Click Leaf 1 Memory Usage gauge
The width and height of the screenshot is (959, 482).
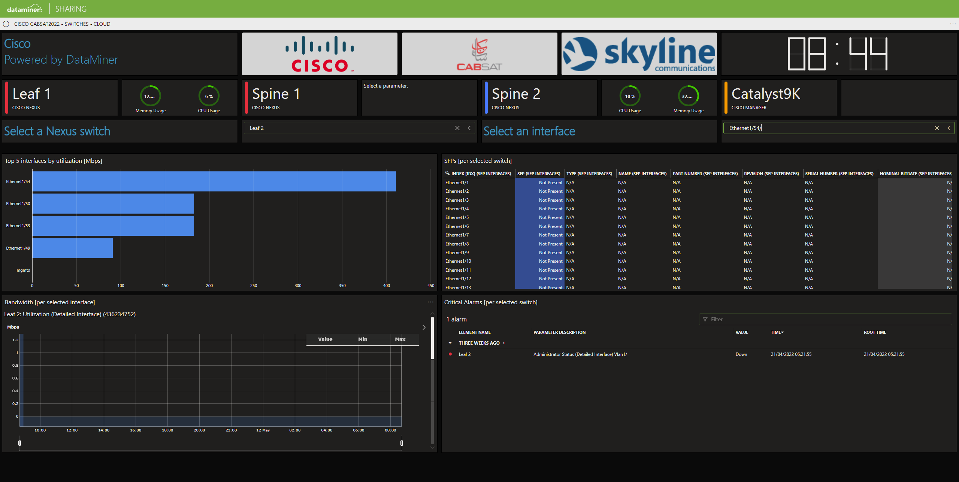[x=150, y=96]
